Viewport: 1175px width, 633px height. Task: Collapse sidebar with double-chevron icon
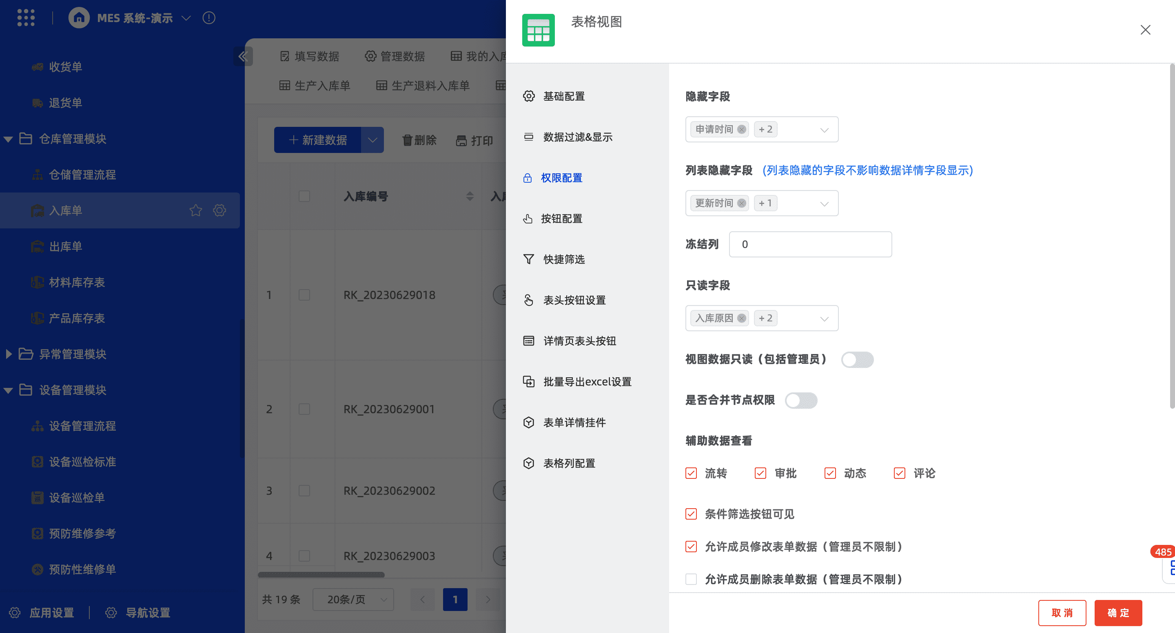[x=243, y=57]
